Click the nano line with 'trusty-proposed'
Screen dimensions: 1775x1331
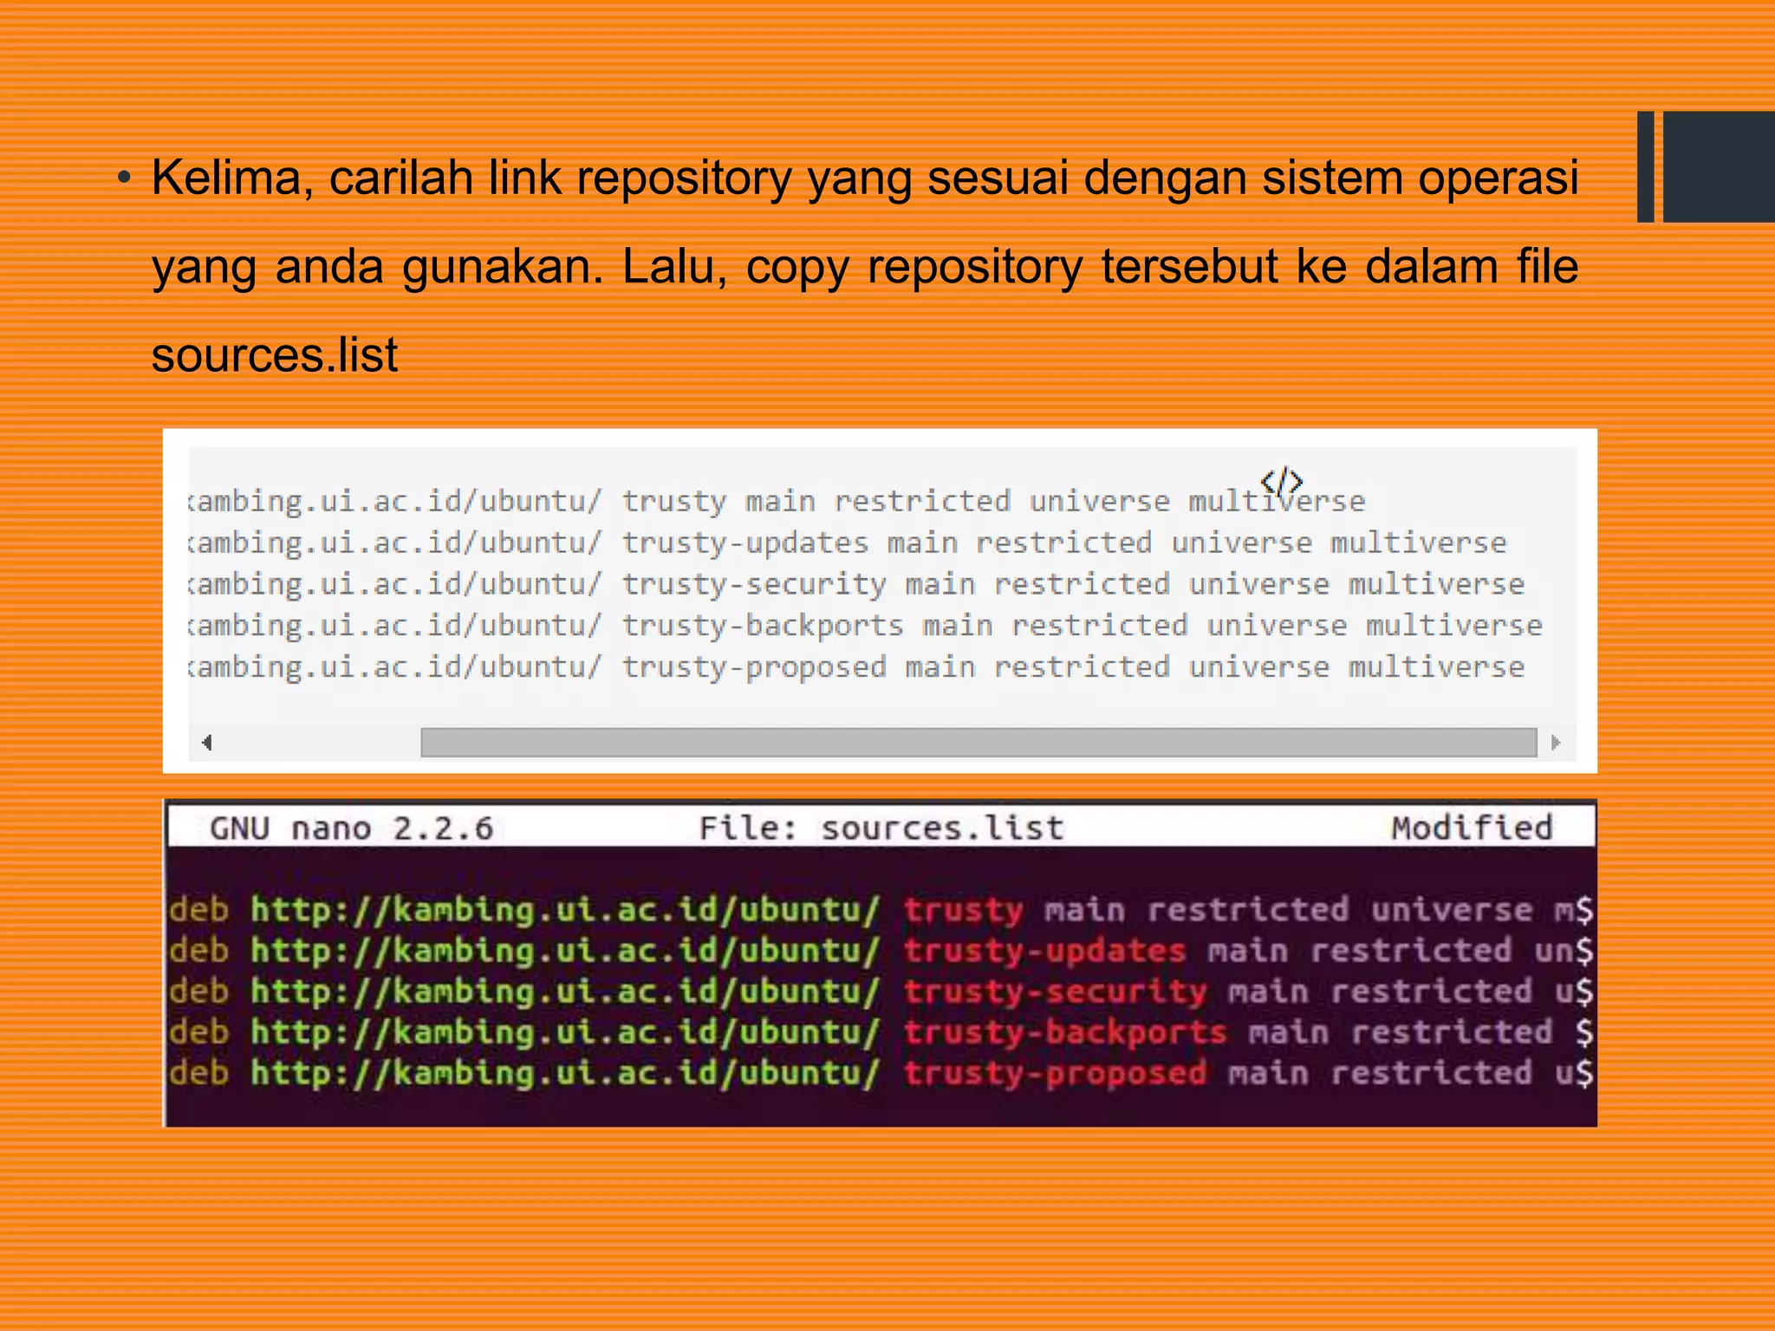coord(881,1073)
